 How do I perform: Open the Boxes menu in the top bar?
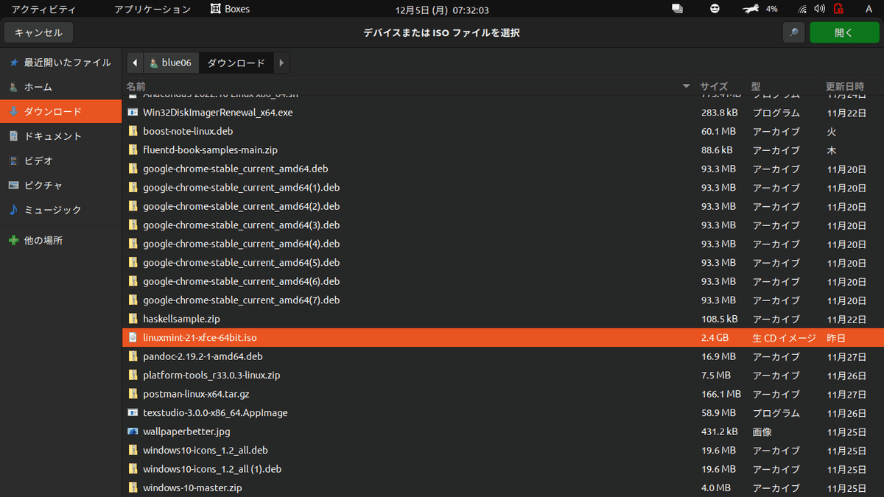coord(229,8)
